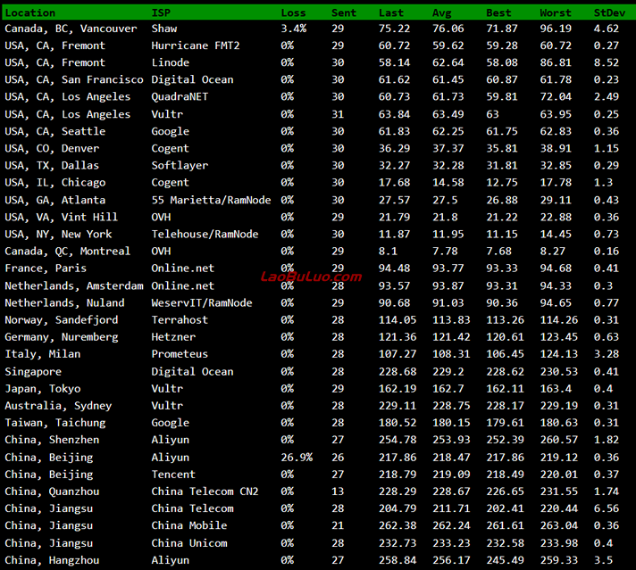Select Australia, Sydney location text
The width and height of the screenshot is (636, 570).
click(58, 407)
